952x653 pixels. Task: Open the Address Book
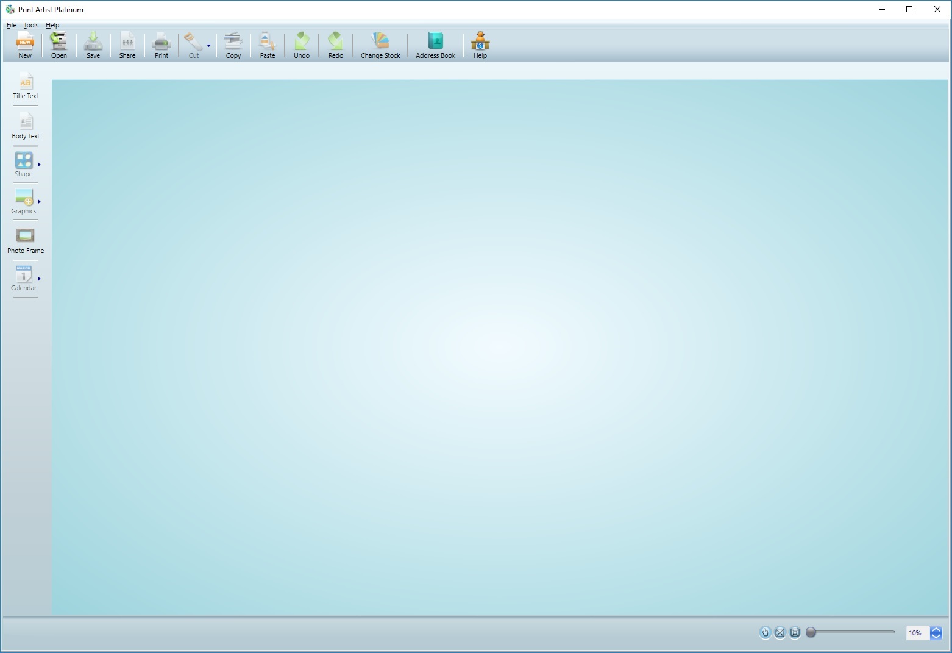[x=436, y=45]
